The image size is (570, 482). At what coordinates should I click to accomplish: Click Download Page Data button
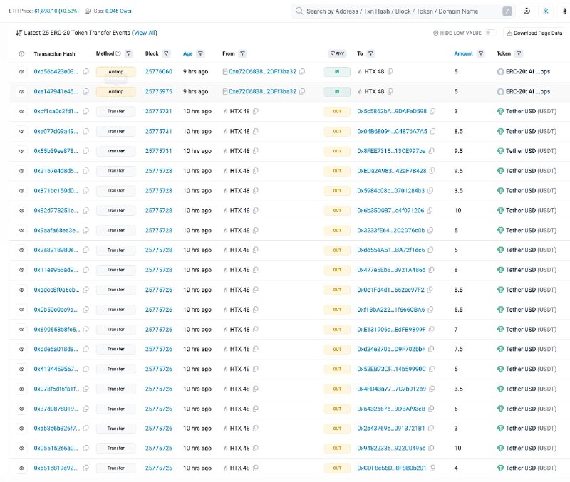[x=534, y=33]
